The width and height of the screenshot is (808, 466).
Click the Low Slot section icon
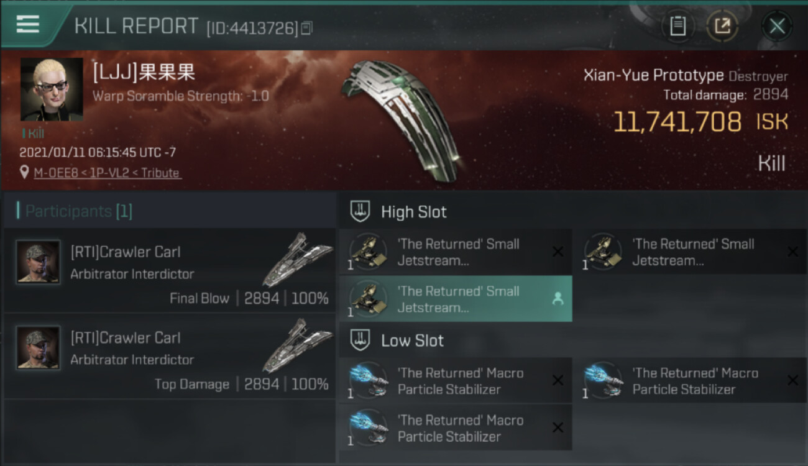pos(361,340)
